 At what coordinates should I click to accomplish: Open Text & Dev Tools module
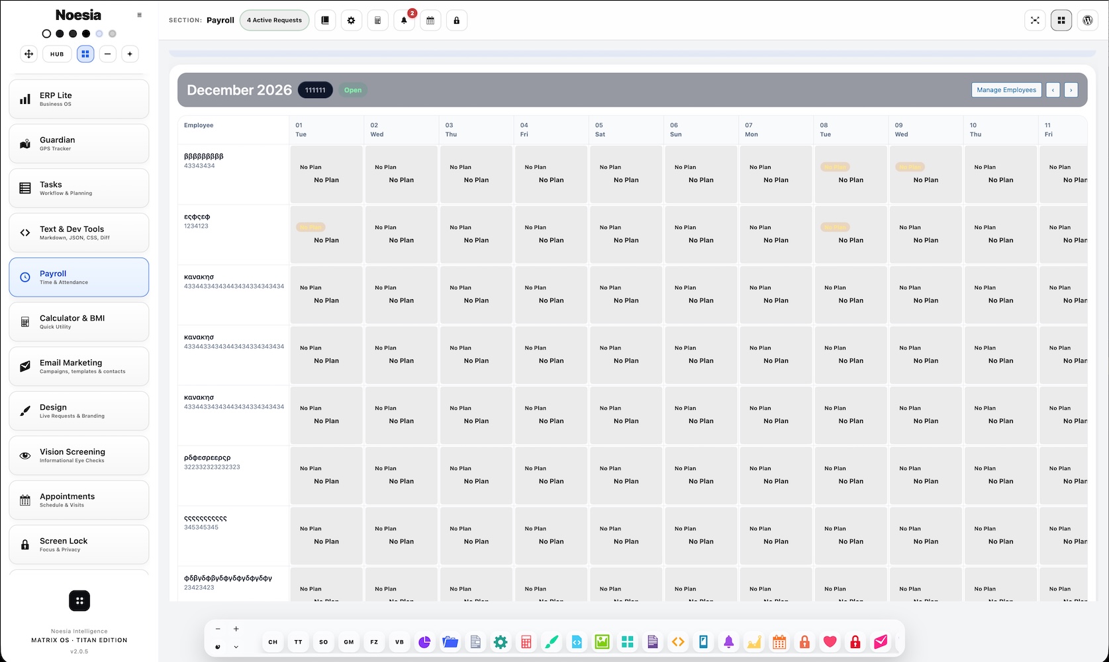[79, 232]
